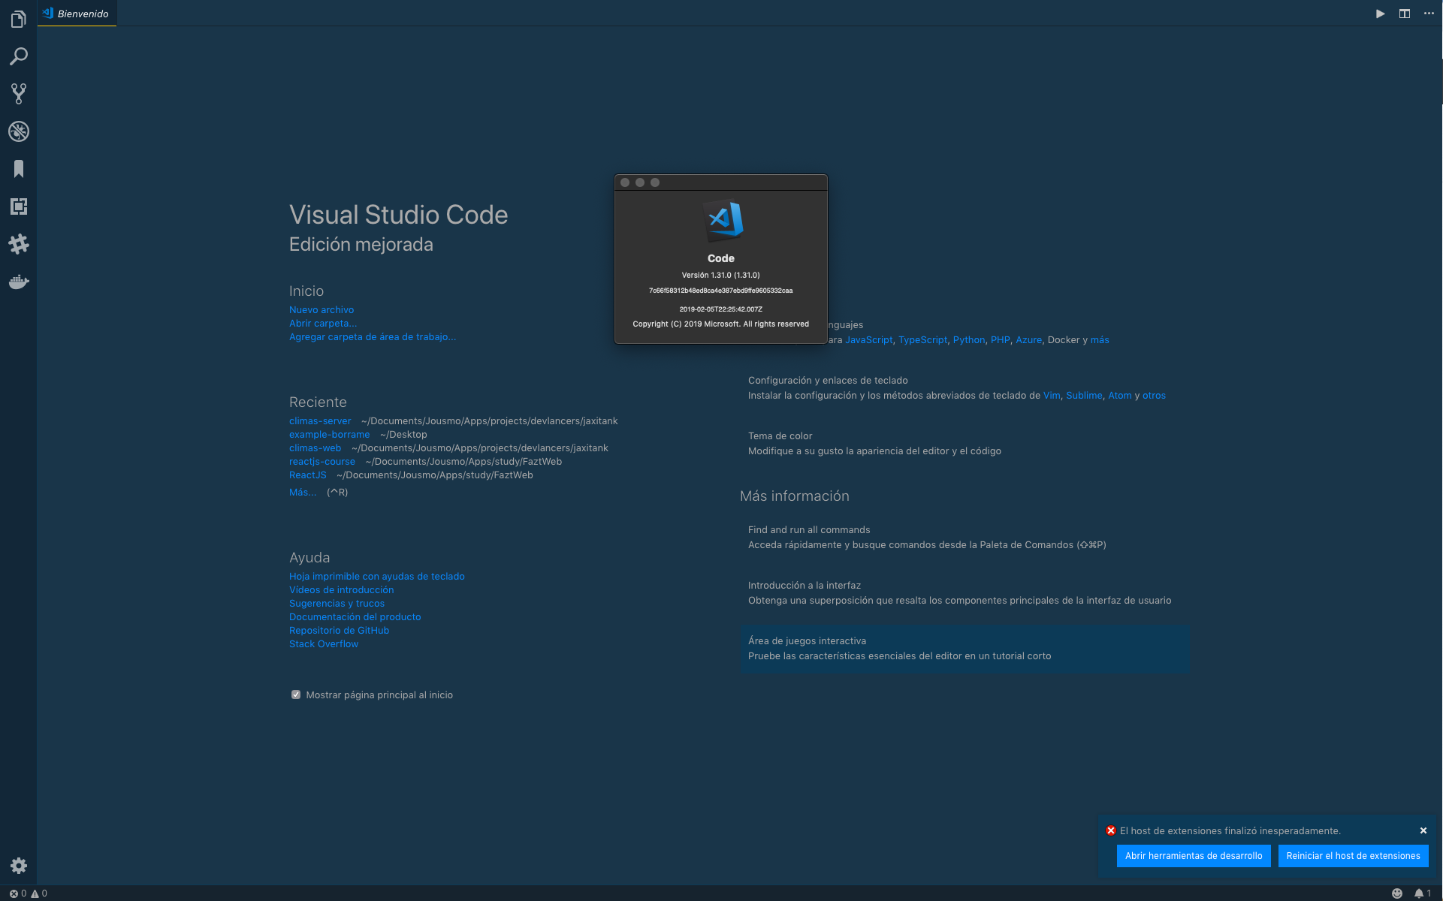Screen dimensions: 1443x901
Task: Open the Explorer files view
Action: pos(19,19)
